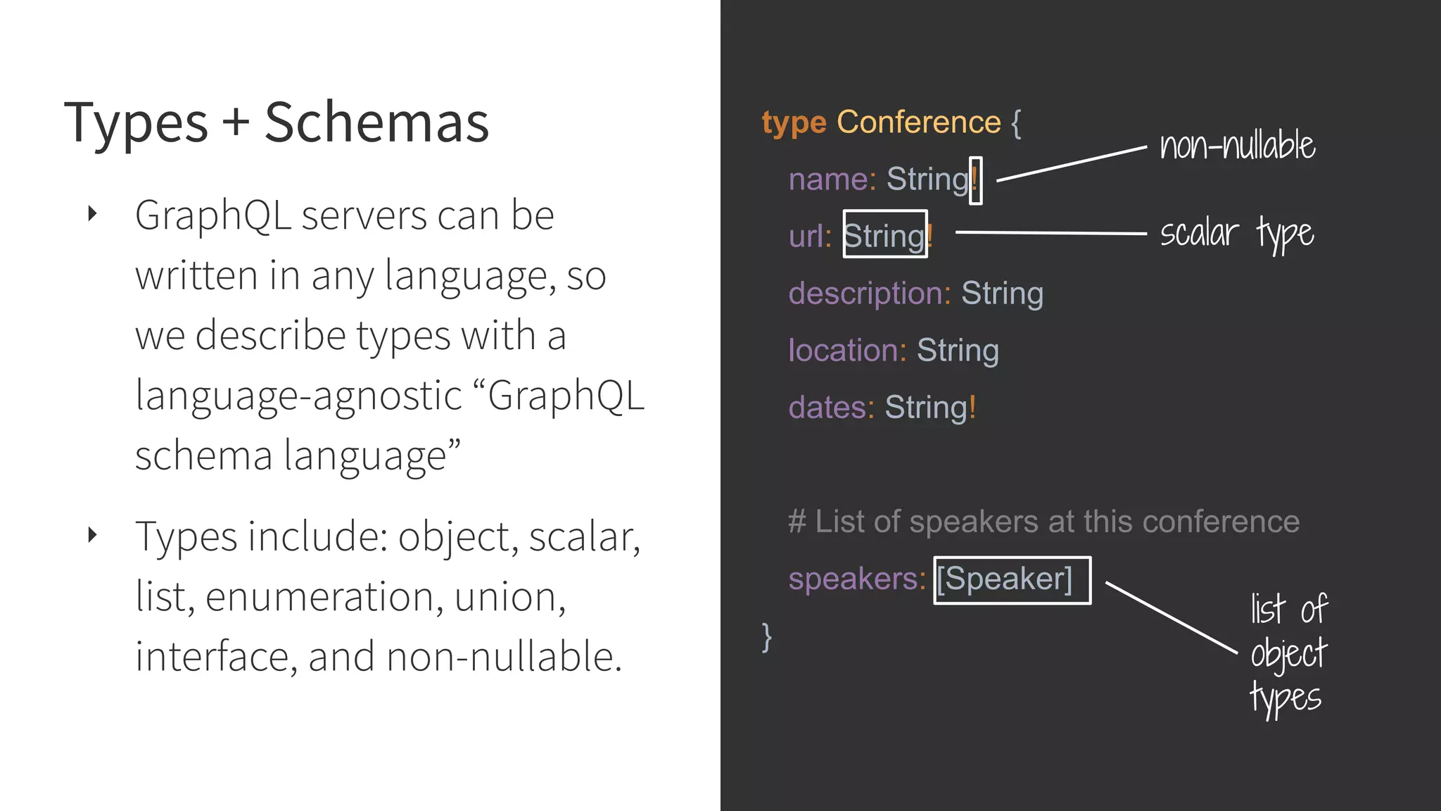The image size is (1441, 811).
Task: Click the first bullet triangle beside GraphQL servers
Action: [92, 214]
